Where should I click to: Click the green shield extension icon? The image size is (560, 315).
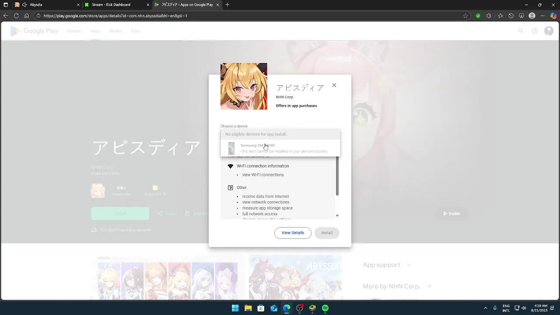point(478,16)
